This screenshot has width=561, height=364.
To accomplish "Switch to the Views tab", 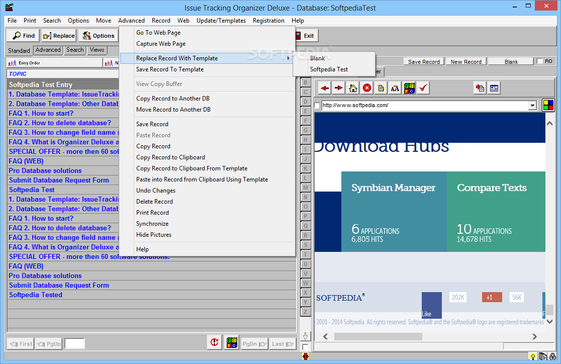I will coord(97,50).
